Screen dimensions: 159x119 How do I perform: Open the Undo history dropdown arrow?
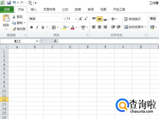tap(18, 3)
